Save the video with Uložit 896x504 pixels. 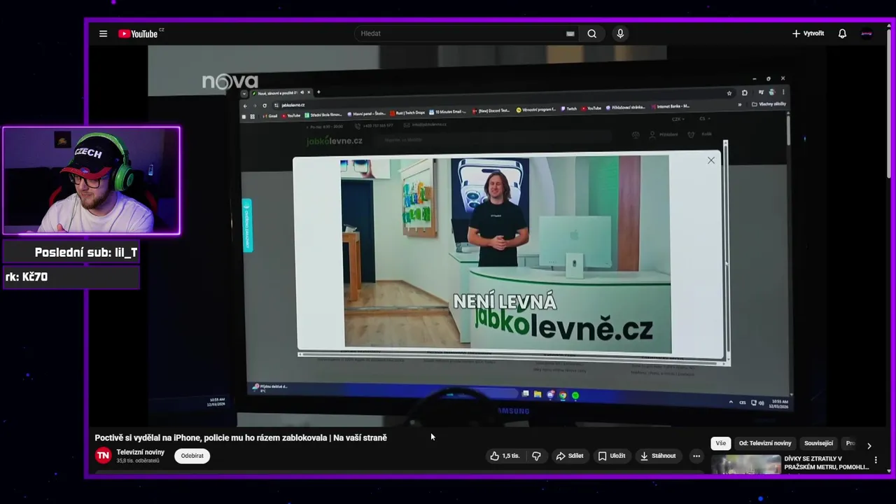click(x=611, y=456)
